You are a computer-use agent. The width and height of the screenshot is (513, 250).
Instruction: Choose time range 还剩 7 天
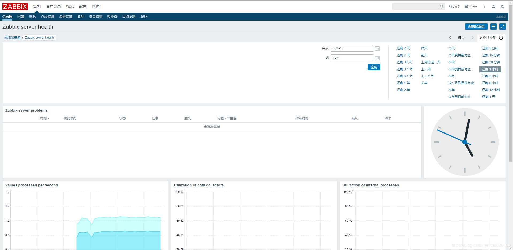(x=403, y=55)
